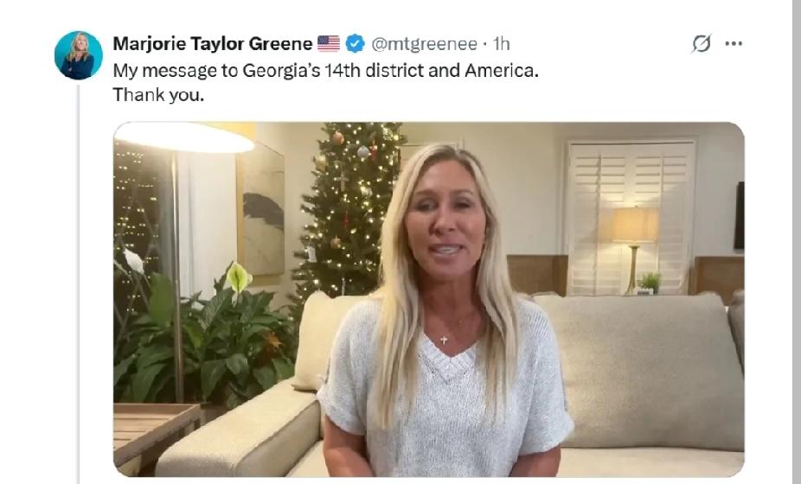Click the thread connector line below the avatar
The width and height of the screenshot is (801, 484).
[x=79, y=283]
